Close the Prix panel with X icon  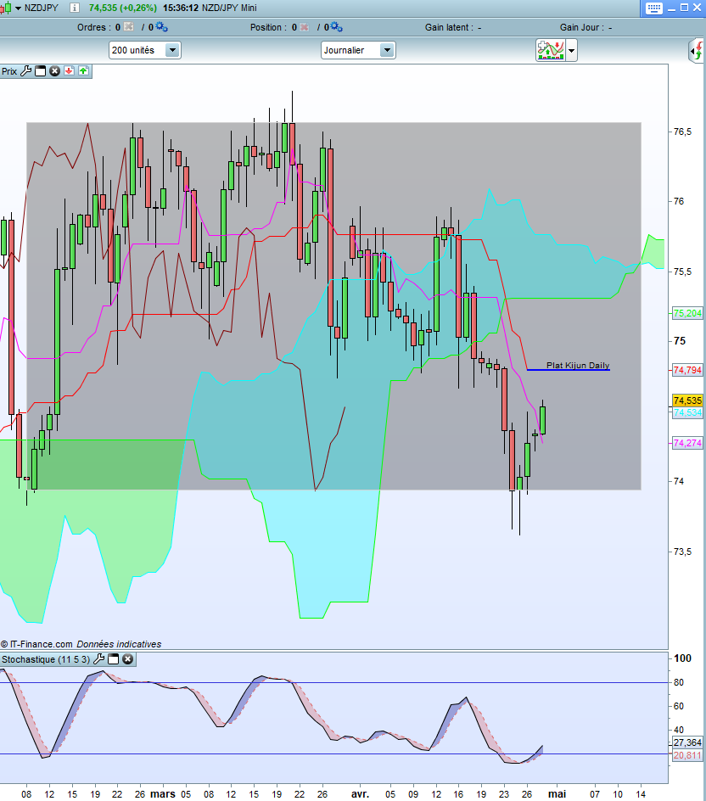[54, 71]
